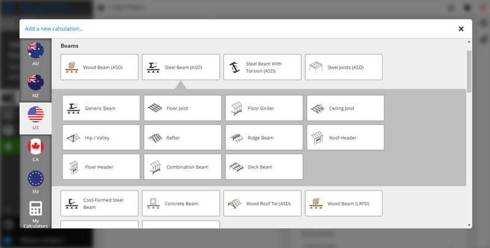Open the Wood Roof Tie (ASD) calculator
This screenshot has width=490, height=248.
263,203
